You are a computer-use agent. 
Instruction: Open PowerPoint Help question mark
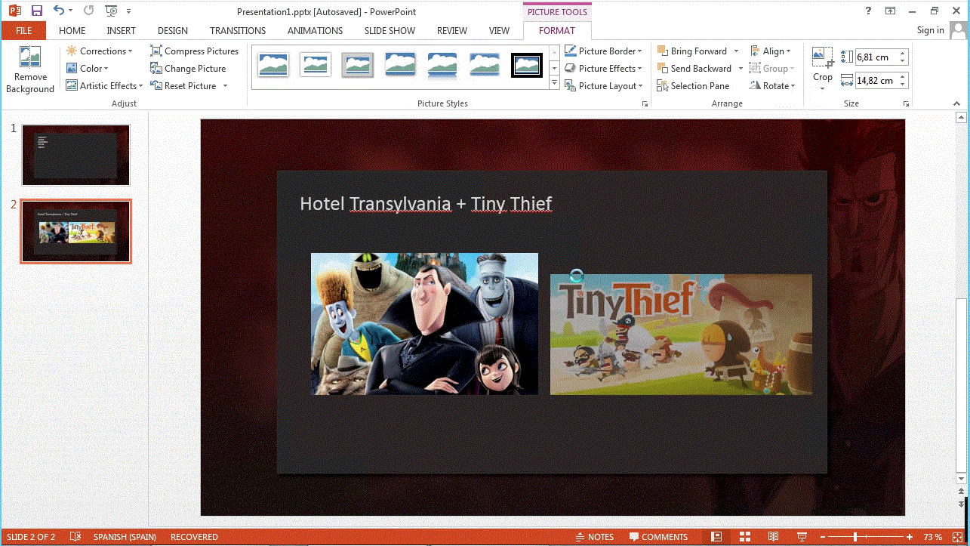tap(869, 11)
